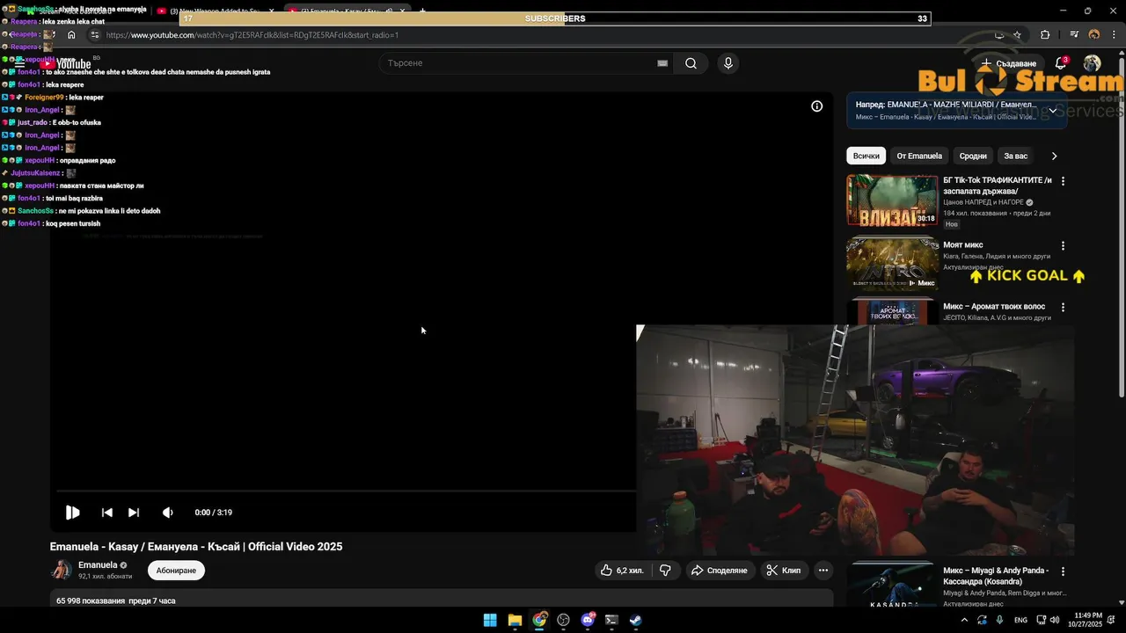Show more filter chips with right arrow

[x=1054, y=156]
